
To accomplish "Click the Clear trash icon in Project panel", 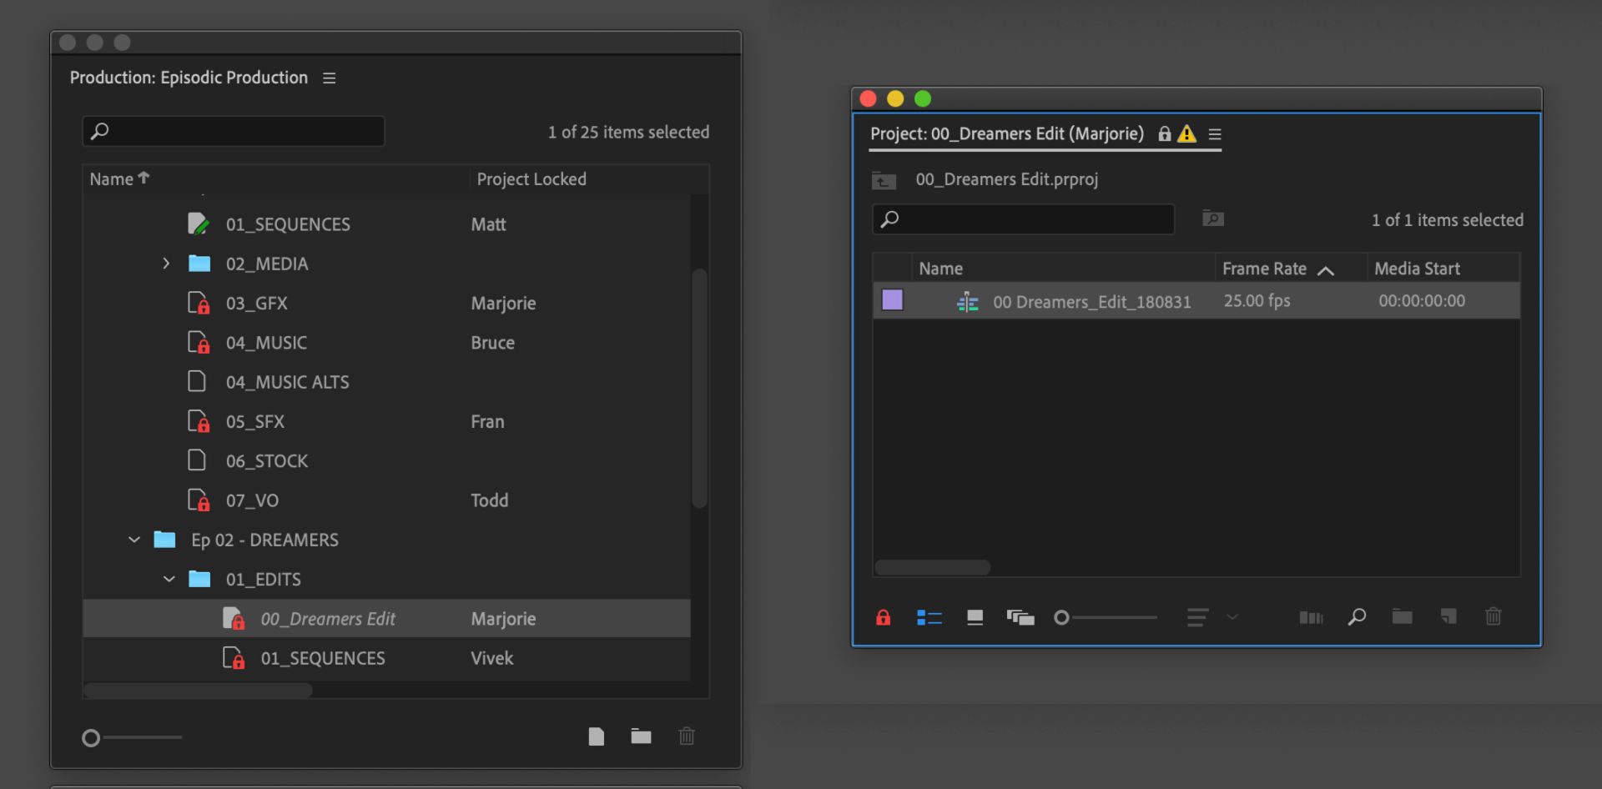I will pos(1494,616).
